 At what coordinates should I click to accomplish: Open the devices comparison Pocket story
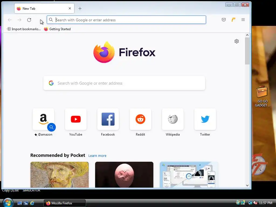189,175
